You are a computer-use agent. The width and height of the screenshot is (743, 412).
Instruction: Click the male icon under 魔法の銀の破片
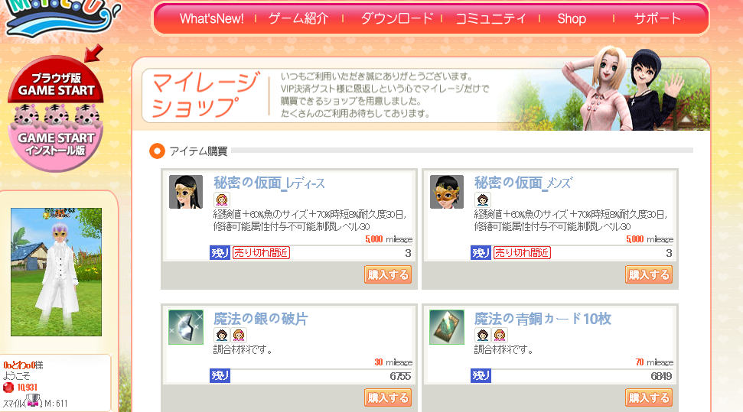click(x=222, y=336)
